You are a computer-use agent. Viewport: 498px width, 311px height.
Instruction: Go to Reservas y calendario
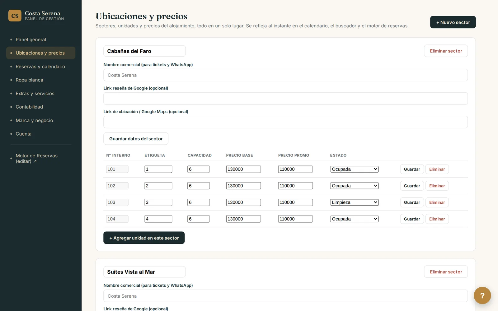pyautogui.click(x=41, y=67)
